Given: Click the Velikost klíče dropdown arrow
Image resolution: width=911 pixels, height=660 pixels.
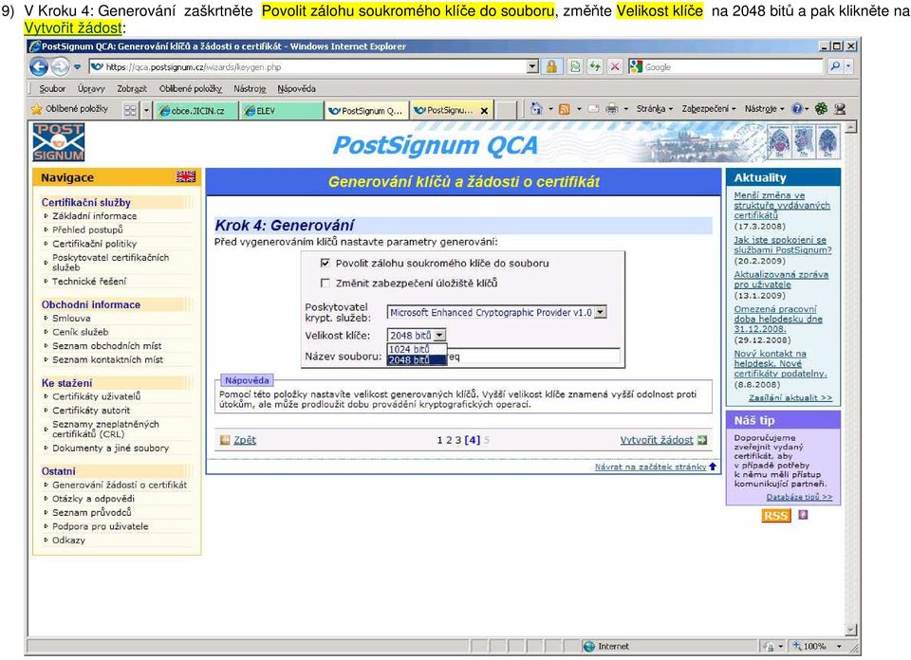Looking at the screenshot, I should [x=439, y=335].
